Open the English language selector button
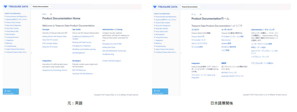Image resolution: width=297 pixels, height=112 pixels. (x=11, y=91)
